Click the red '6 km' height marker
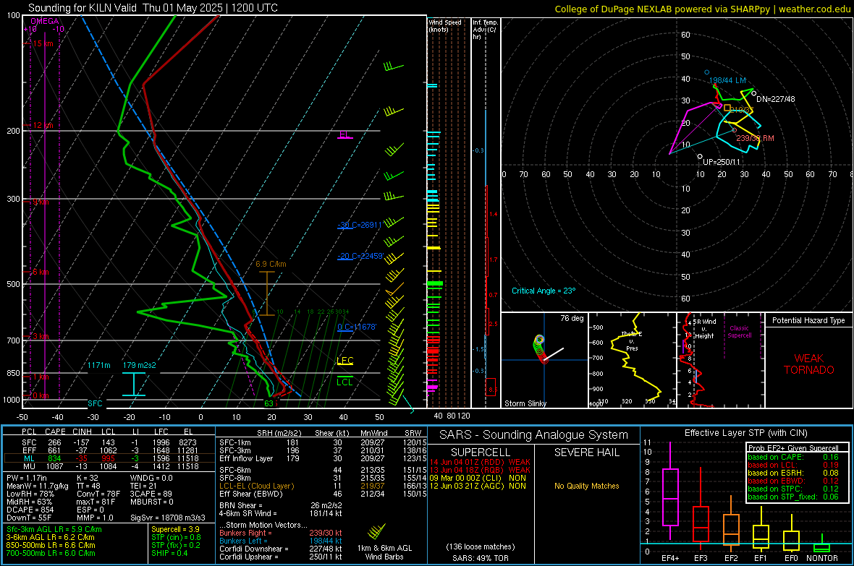This screenshot has height=566, width=854. [x=41, y=272]
